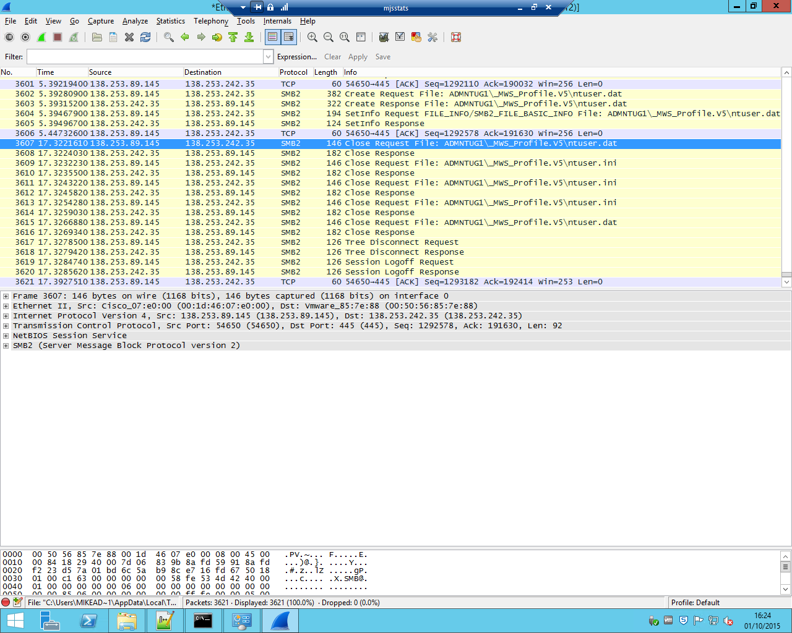Close this capture file (X icon)
Image resolution: width=792 pixels, height=633 pixels.
(x=129, y=37)
